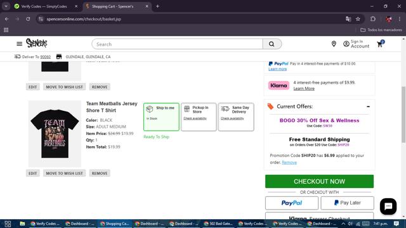Click the Klarna logo badge

(x=278, y=85)
